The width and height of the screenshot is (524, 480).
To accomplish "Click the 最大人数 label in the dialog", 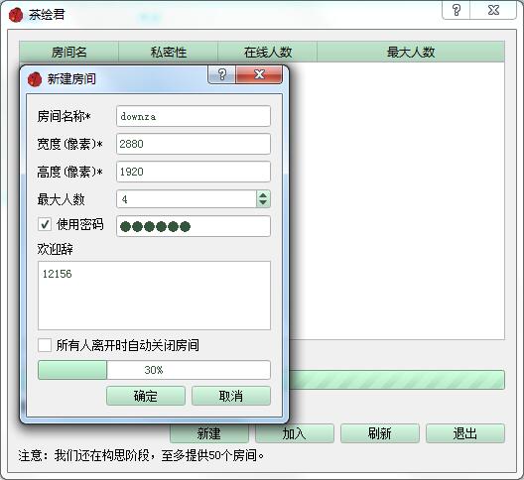I will tap(62, 199).
